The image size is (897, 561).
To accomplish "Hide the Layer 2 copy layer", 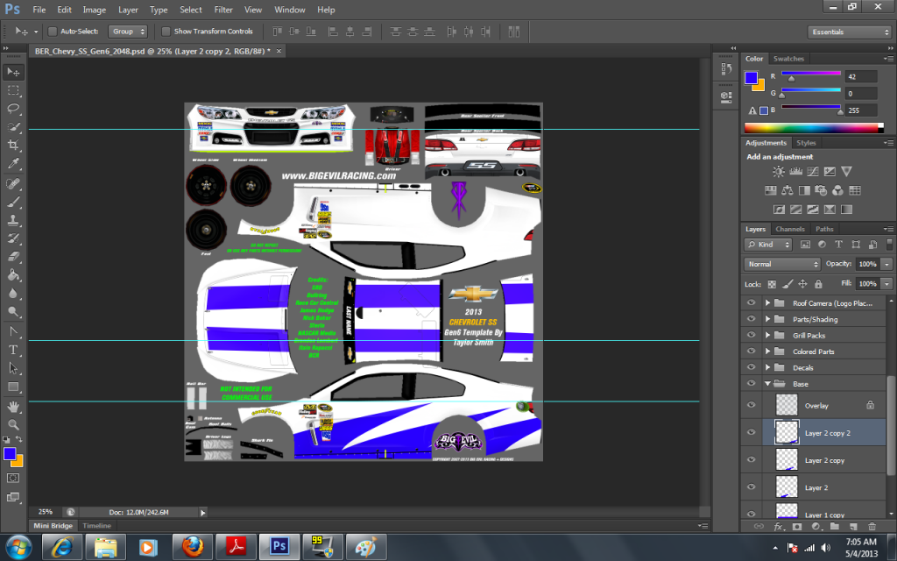I will [751, 459].
